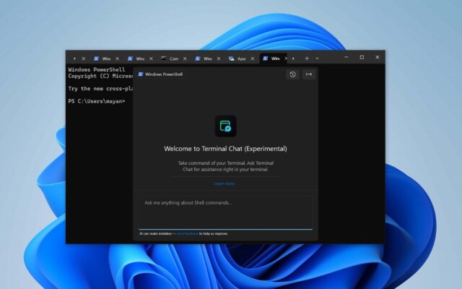Click the 'Take command of your Terminal' description text
The height and width of the screenshot is (289, 462).
click(x=225, y=166)
